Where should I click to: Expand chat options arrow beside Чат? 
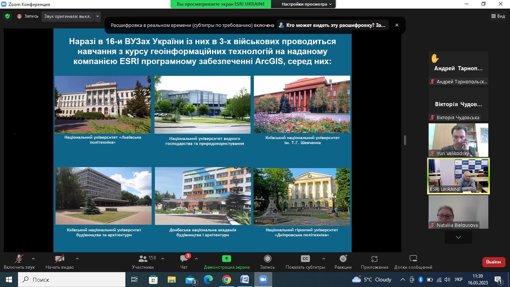[196, 258]
